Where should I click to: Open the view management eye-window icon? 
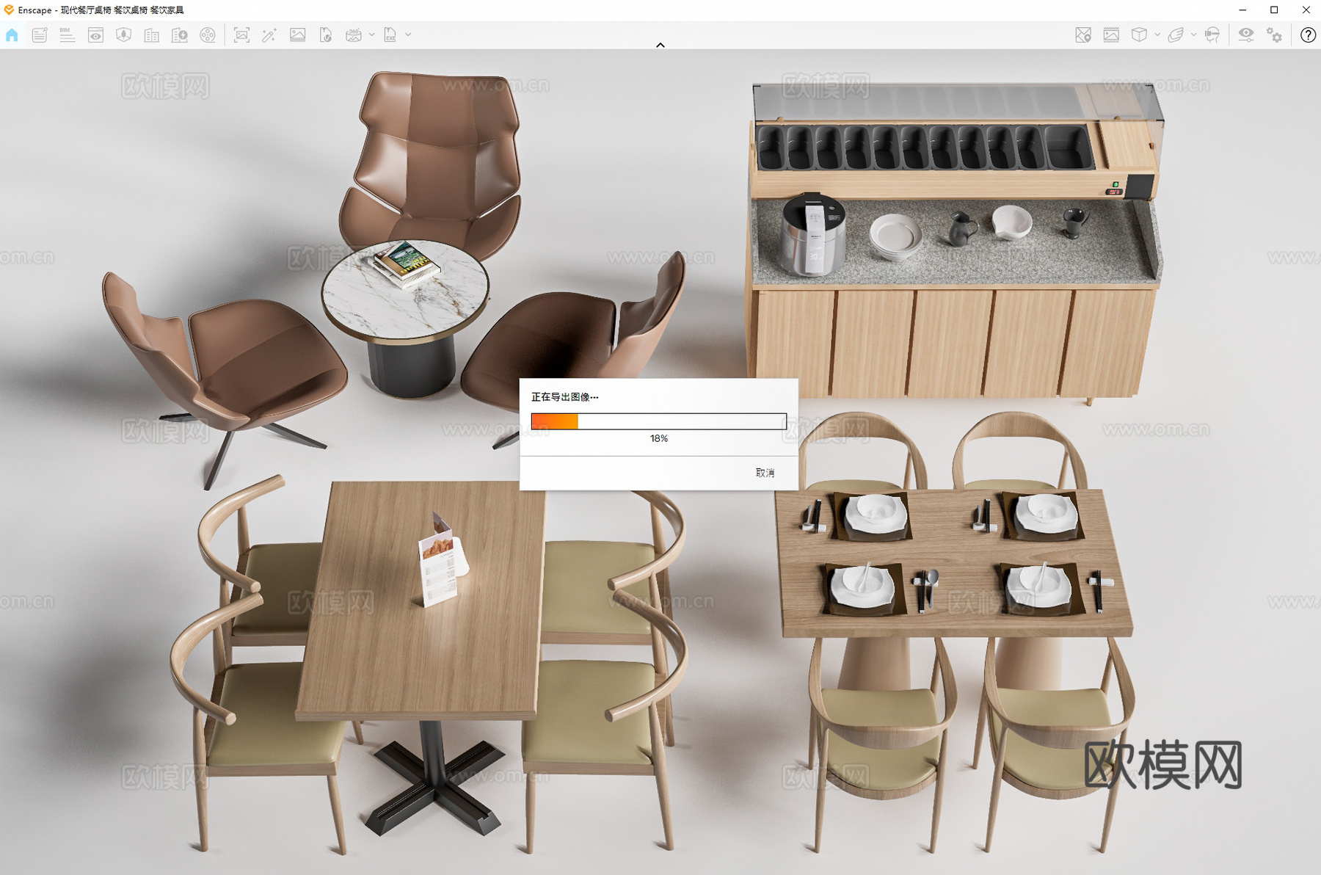click(x=95, y=35)
